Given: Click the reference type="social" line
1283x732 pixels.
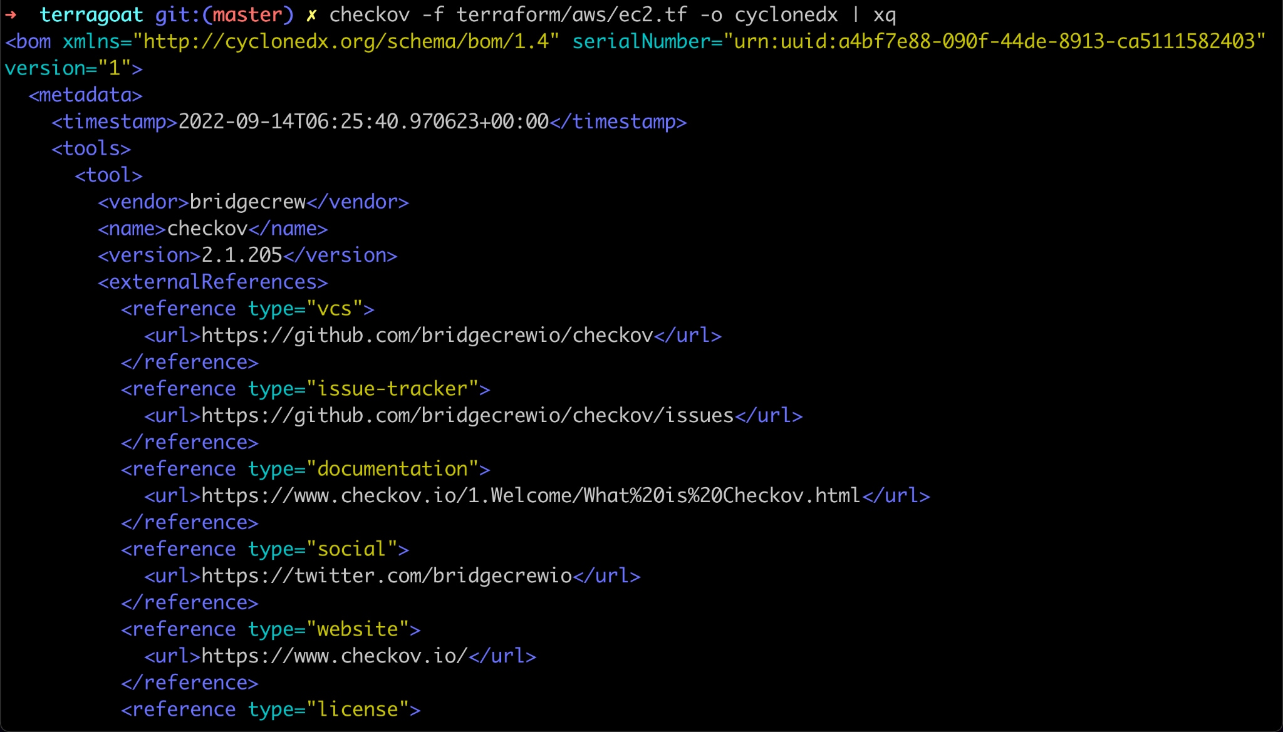Looking at the screenshot, I should (265, 549).
